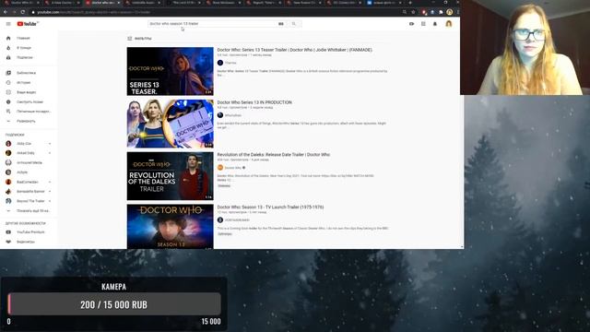This screenshot has width=590, height=332.
Task: Open title 'Doctor Who: Season 13 - TV Launch Trailer'
Action: (270, 207)
